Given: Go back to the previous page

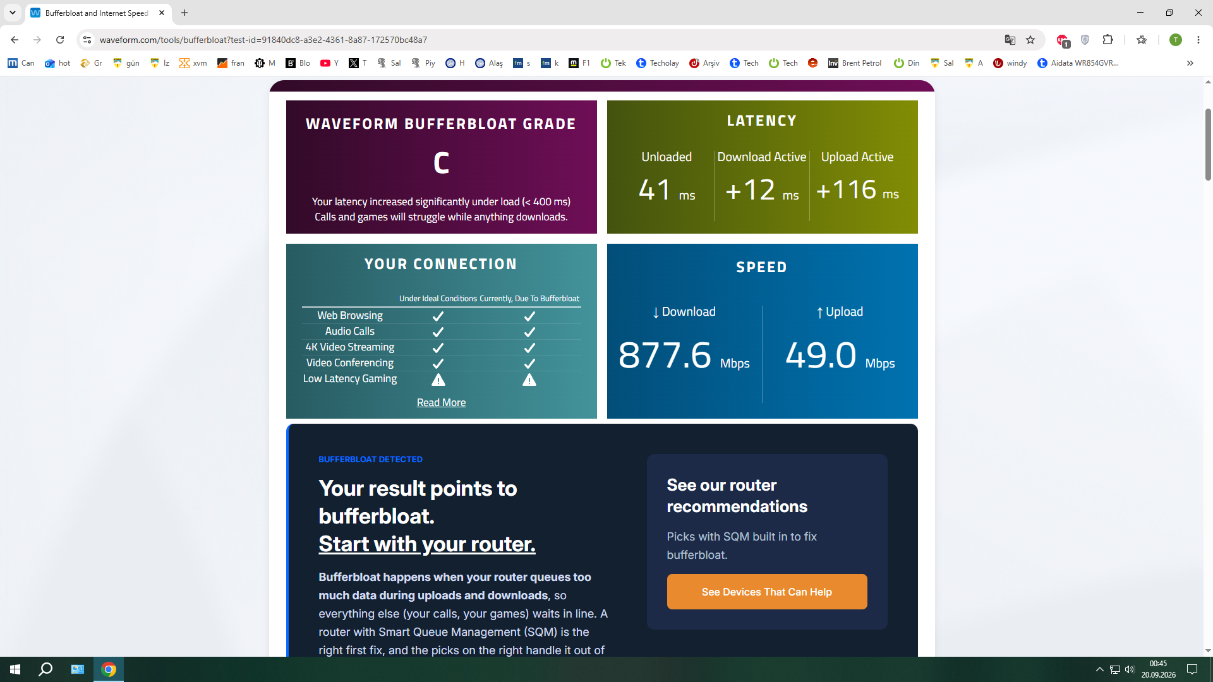Looking at the screenshot, I should click(15, 40).
